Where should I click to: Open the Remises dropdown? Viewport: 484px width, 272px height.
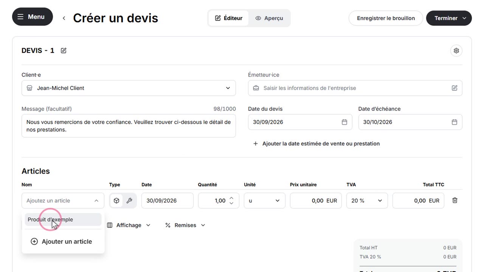pyautogui.click(x=185, y=225)
